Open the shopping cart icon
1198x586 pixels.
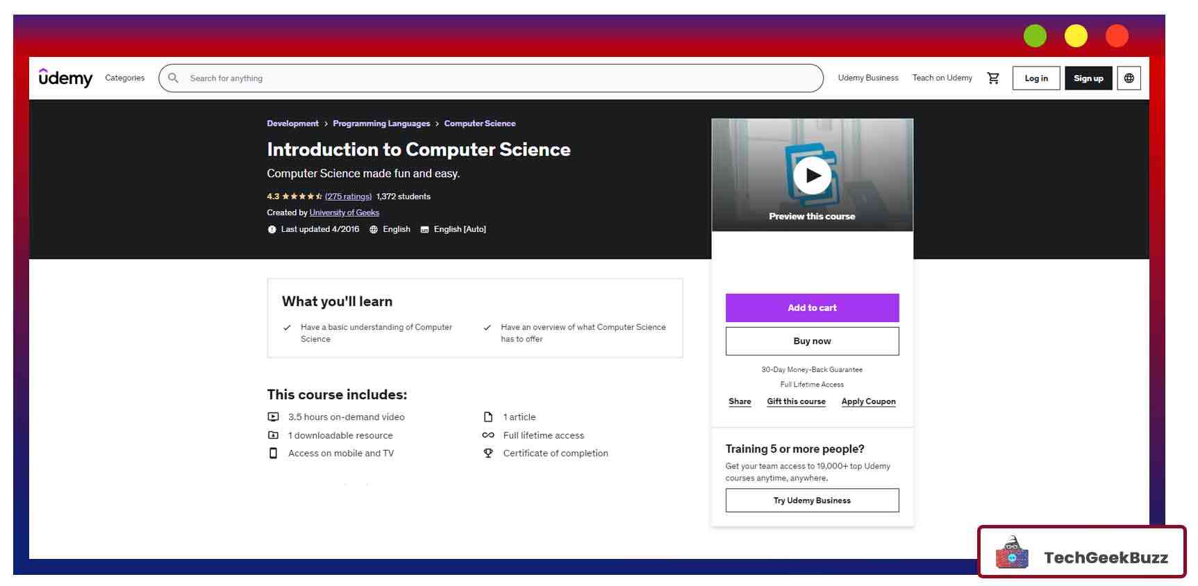click(x=993, y=78)
